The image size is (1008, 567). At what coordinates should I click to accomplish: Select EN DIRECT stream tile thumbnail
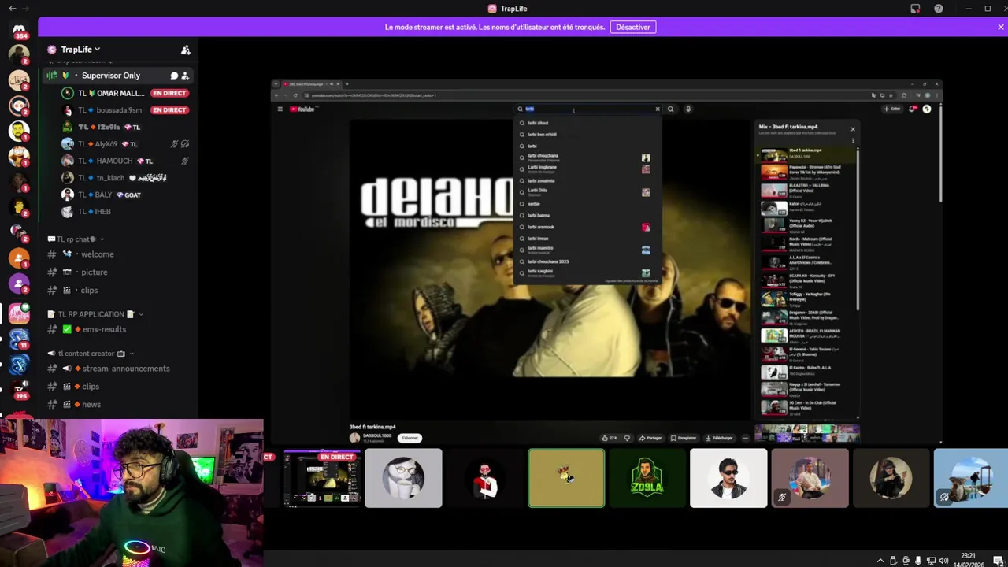(x=322, y=478)
